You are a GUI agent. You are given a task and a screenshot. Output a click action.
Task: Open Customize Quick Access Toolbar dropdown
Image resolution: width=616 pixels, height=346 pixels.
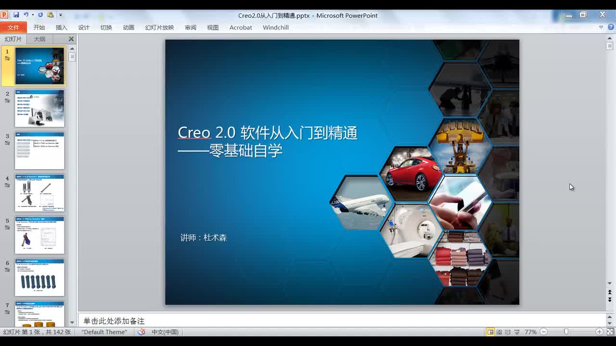[x=60, y=15]
